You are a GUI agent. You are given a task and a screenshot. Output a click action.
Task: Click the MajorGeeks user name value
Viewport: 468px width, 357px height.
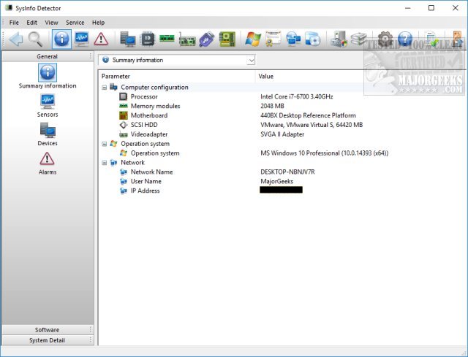point(277,182)
